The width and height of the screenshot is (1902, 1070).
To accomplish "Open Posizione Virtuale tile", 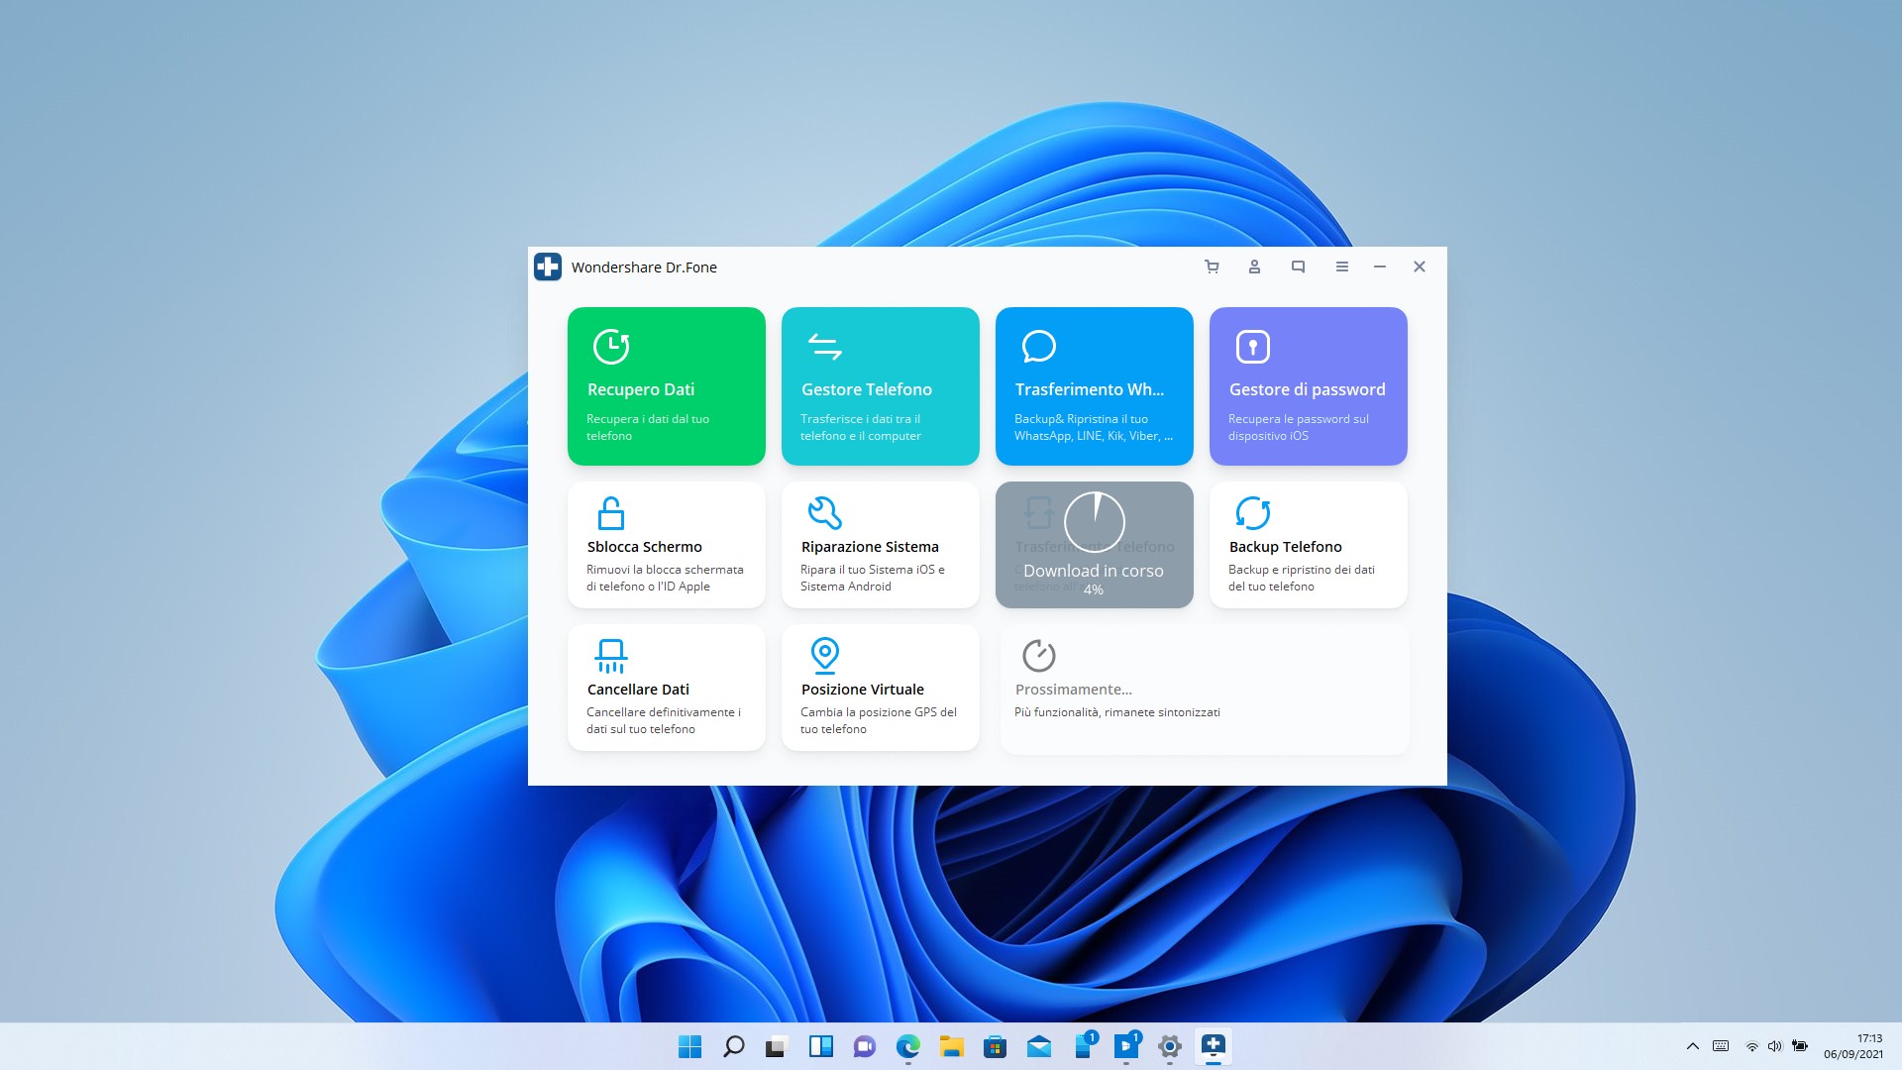I will pyautogui.click(x=880, y=688).
